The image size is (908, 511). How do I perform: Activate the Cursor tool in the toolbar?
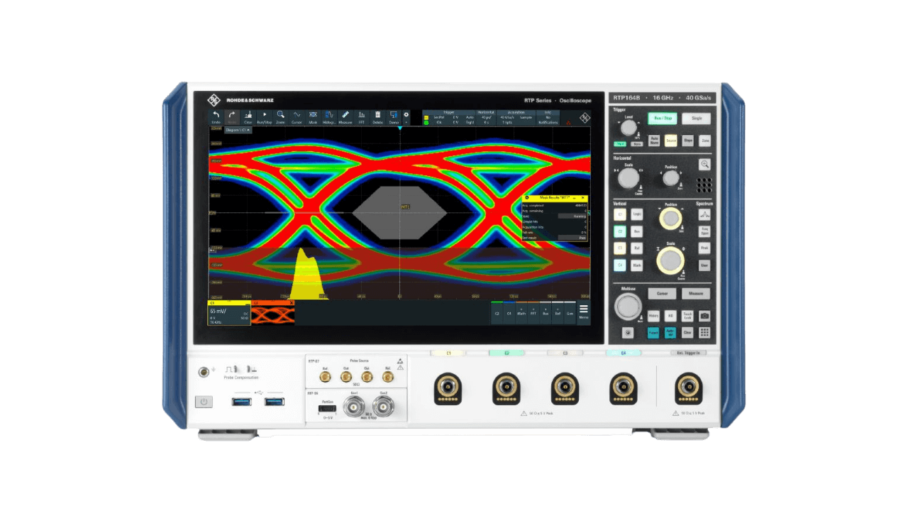(297, 117)
